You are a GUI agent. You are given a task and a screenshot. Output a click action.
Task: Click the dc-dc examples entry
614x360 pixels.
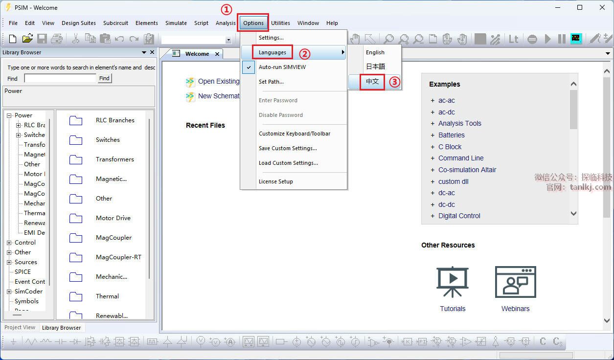447,204
